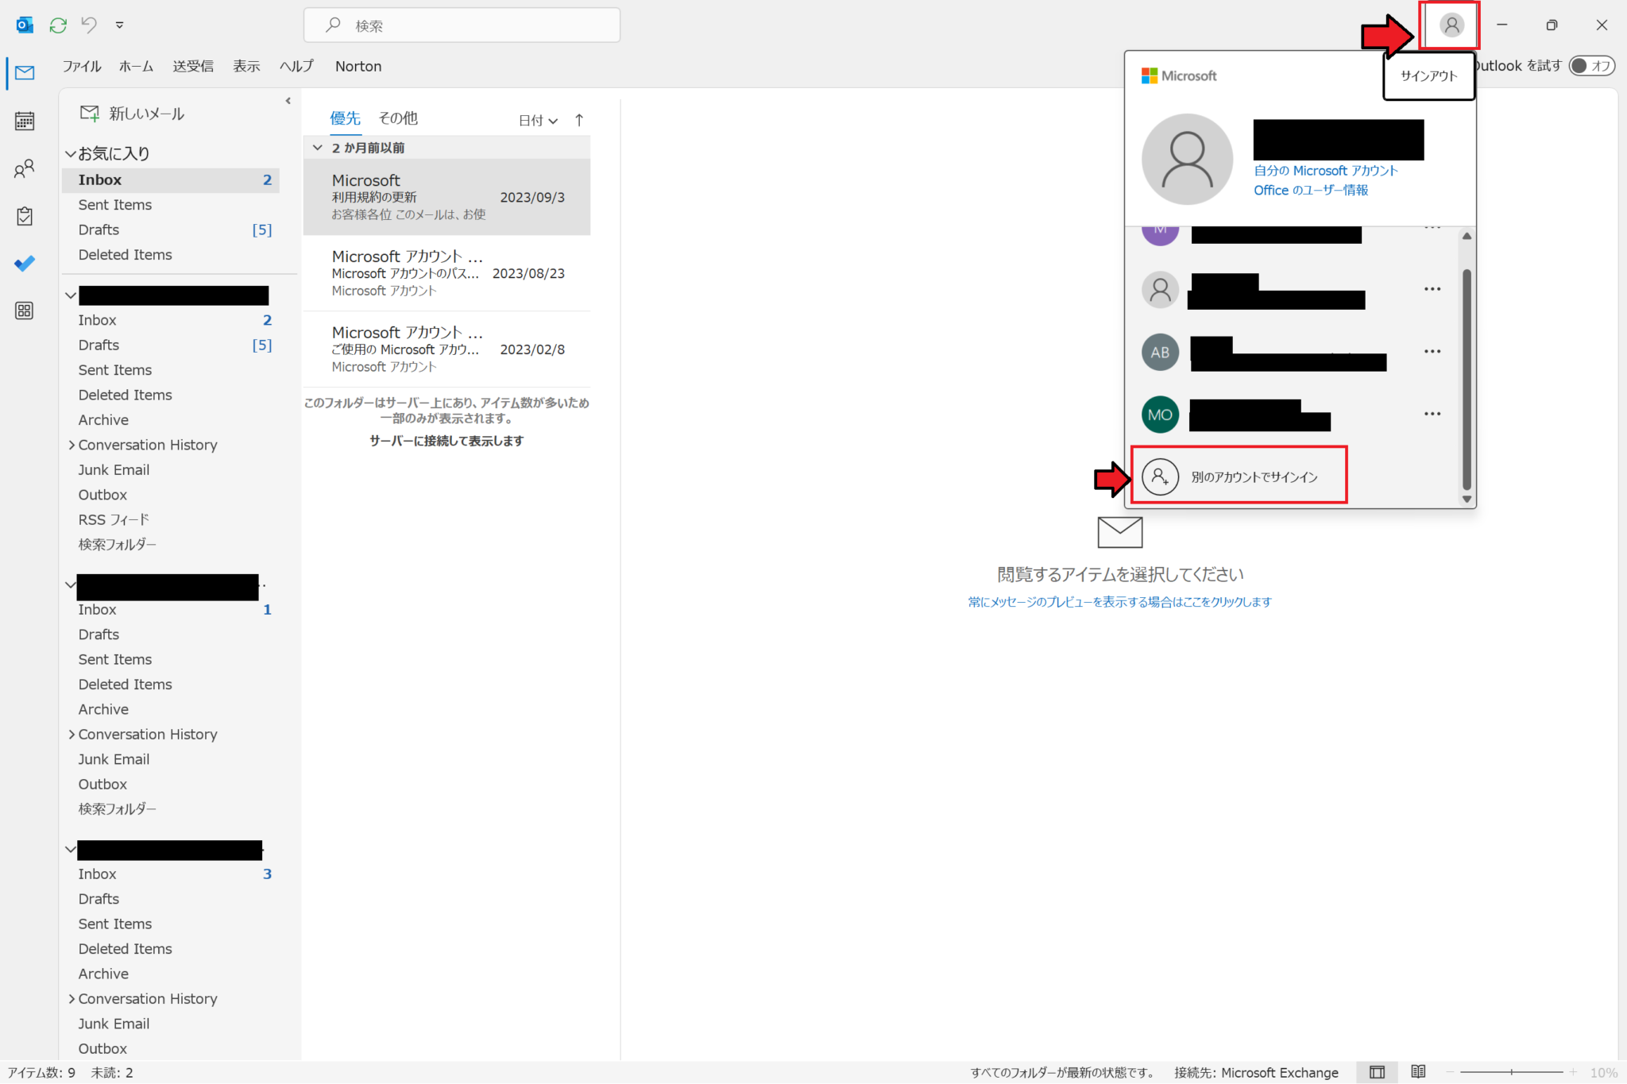Open the Calendar view in sidebar
1627x1084 pixels.
coord(25,121)
